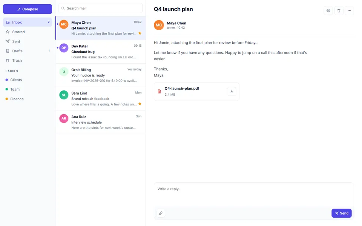Click the 10:42 timestamp in message list
Screen dimensions: 362x226
click(138, 22)
